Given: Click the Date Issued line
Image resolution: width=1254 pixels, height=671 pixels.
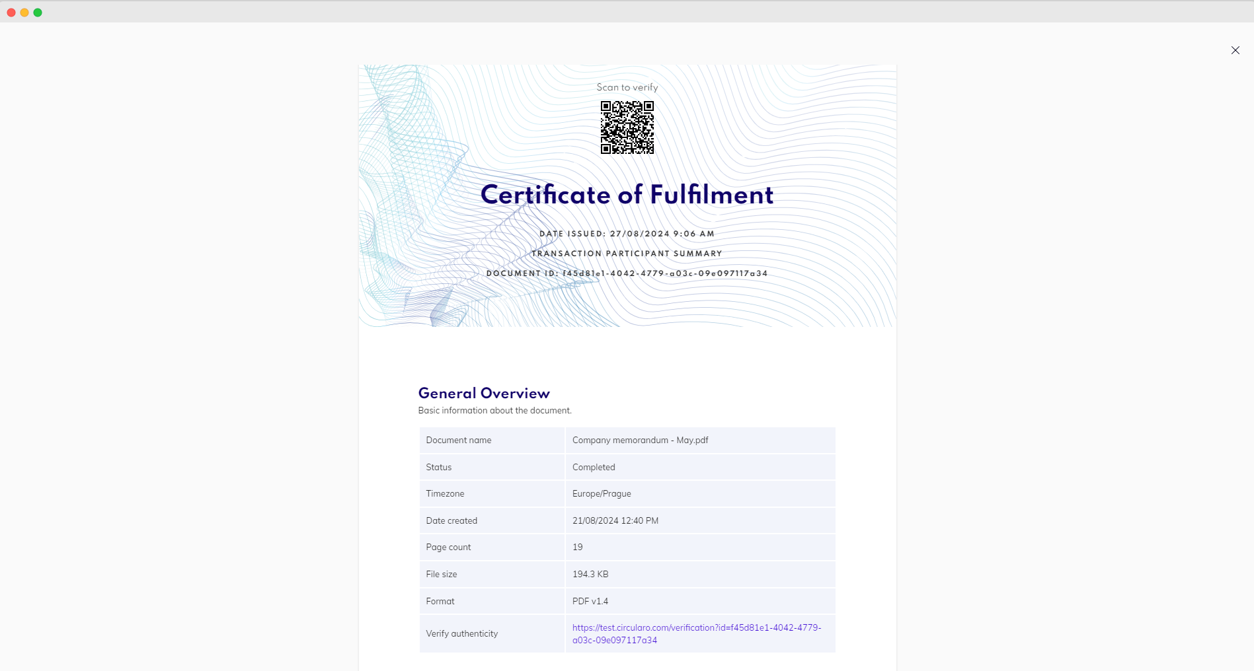Looking at the screenshot, I should tap(627, 233).
